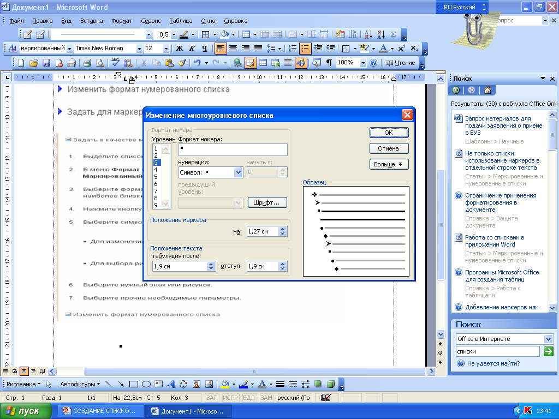This screenshot has height=419, width=559.
Task: Click the Home icon in search pane
Action: 487,90
